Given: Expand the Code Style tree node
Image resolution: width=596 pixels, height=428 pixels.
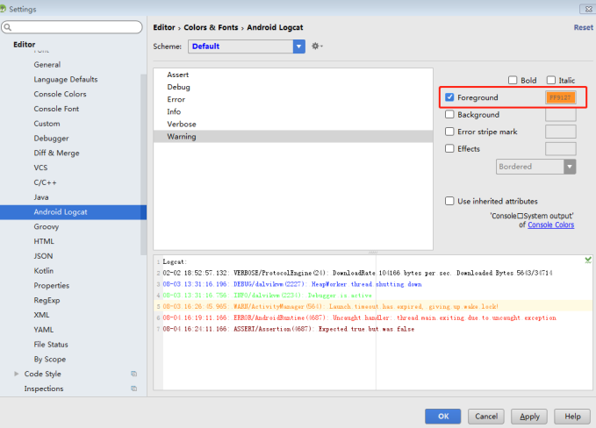Looking at the screenshot, I should point(16,374).
